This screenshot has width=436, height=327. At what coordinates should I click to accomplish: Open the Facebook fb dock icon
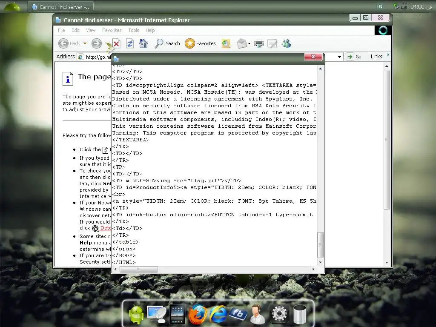(x=238, y=314)
